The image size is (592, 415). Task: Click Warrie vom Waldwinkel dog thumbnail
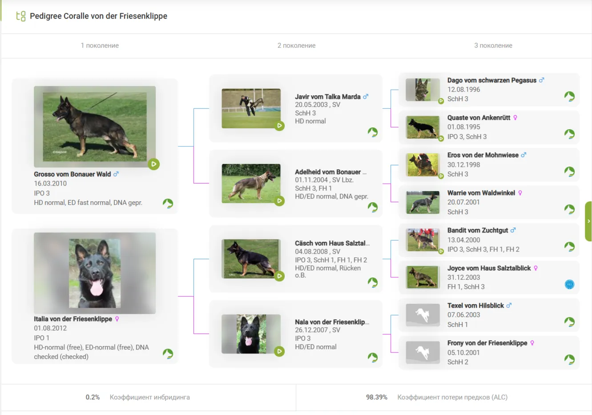(x=423, y=202)
